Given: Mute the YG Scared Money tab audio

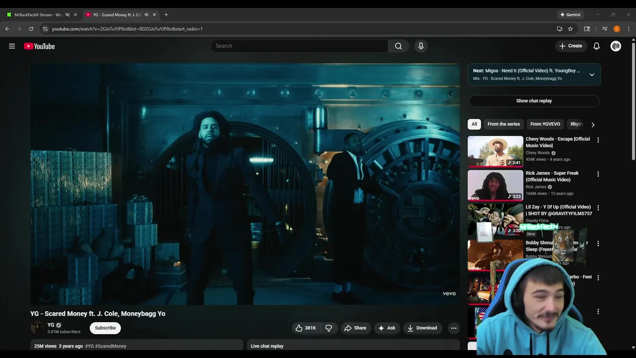Looking at the screenshot, I should (x=146, y=14).
